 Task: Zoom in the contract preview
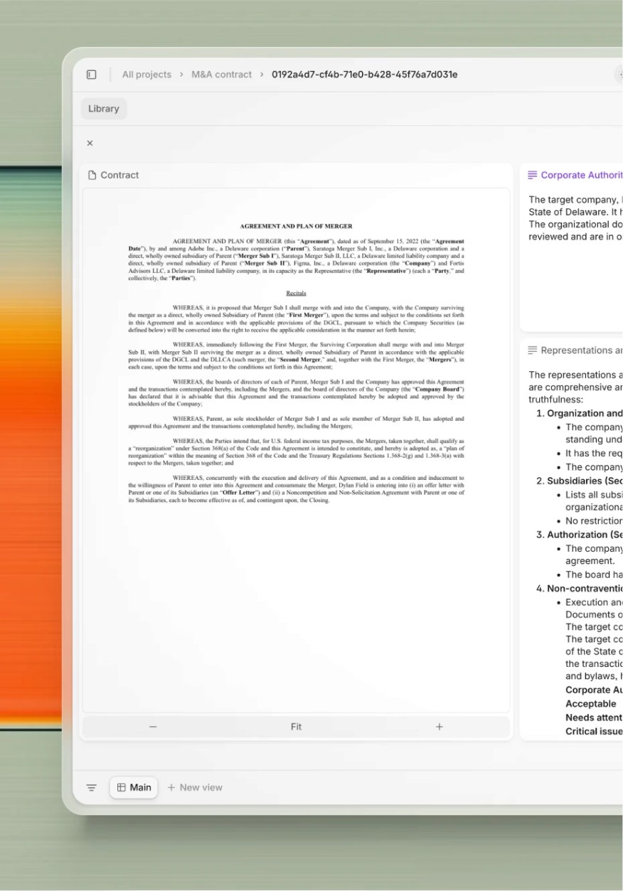pos(439,727)
